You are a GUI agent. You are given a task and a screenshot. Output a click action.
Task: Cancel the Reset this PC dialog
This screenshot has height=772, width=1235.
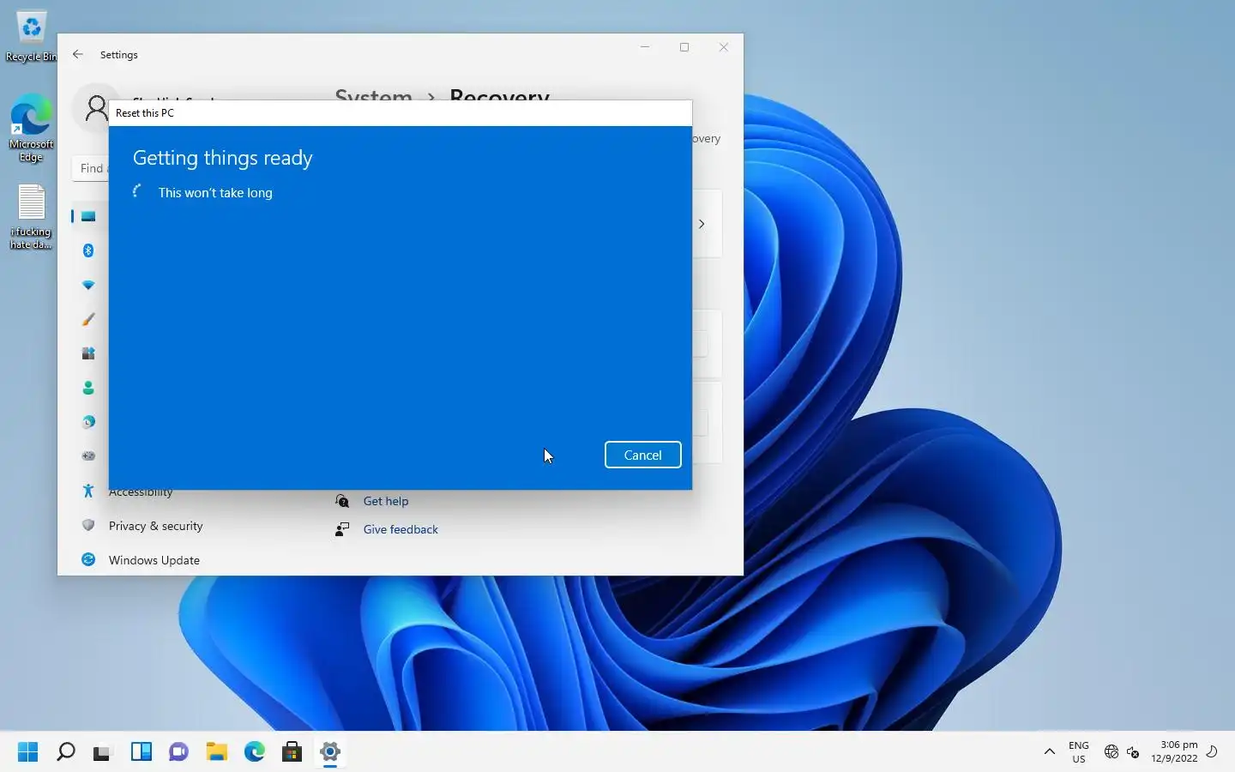point(642,455)
